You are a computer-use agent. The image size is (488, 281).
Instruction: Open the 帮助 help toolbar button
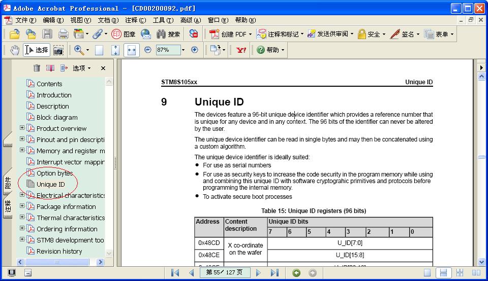[x=270, y=50]
